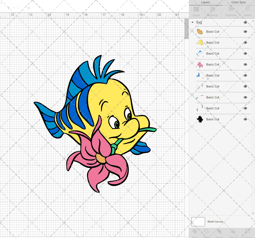Select the dark green pupils layer thumbnail
Viewport: 255px width, 238px height.
200,108
